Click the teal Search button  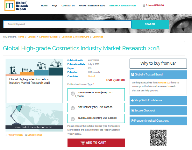click(150, 24)
